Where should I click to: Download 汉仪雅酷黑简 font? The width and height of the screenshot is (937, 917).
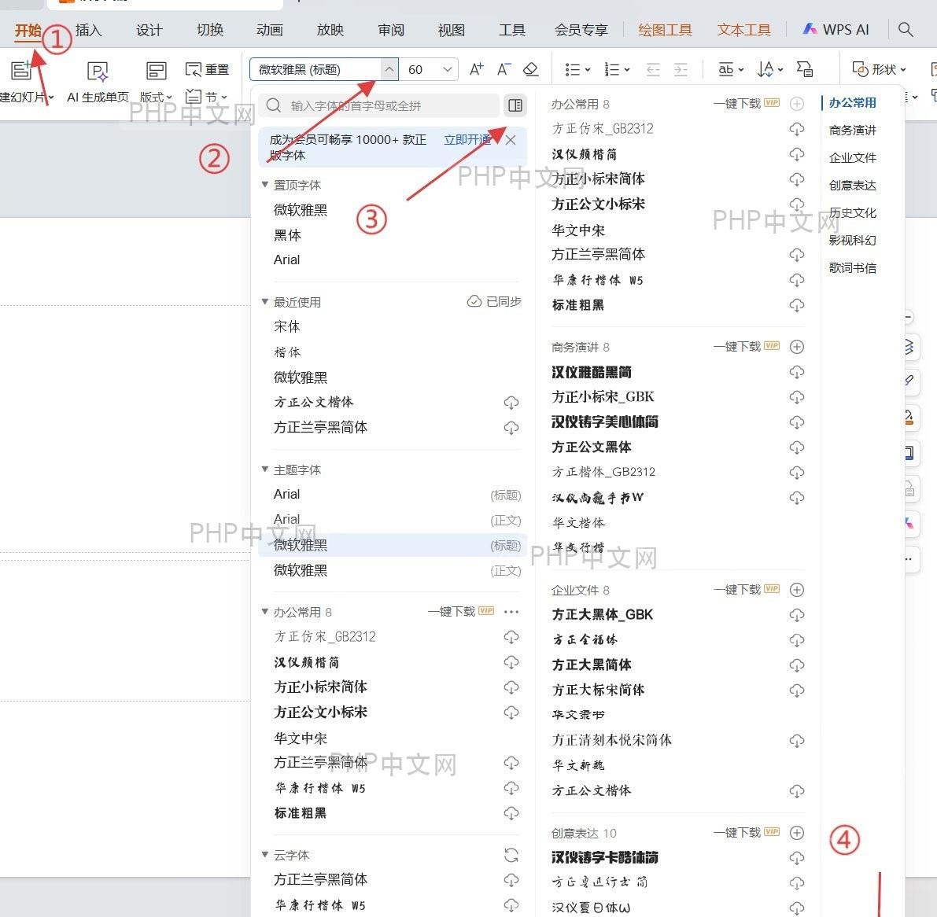coord(797,372)
